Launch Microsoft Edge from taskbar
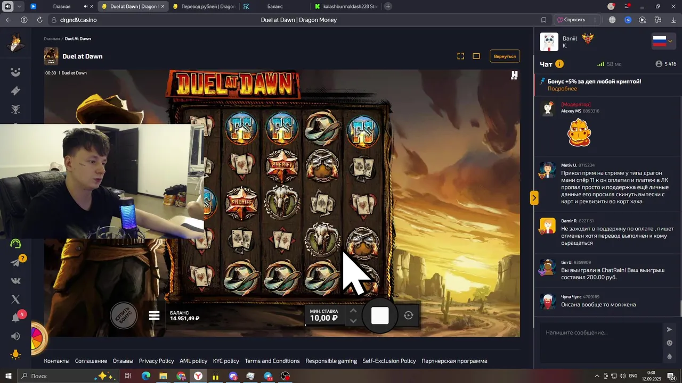The height and width of the screenshot is (383, 682). click(x=145, y=376)
